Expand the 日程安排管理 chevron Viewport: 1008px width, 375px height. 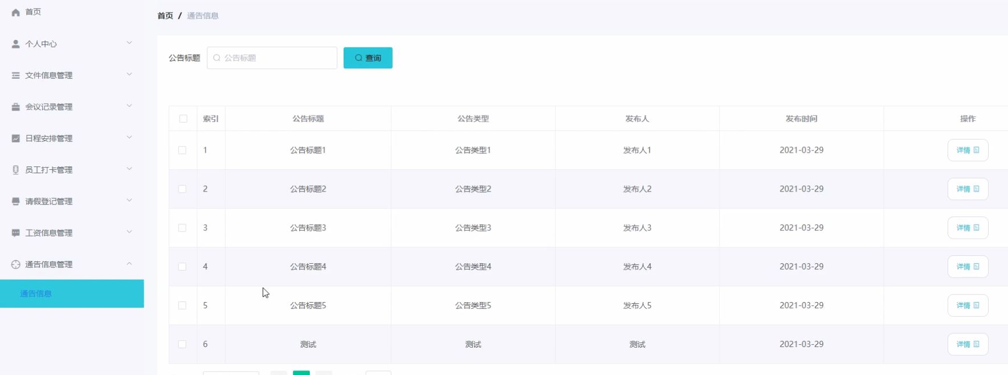129,137
